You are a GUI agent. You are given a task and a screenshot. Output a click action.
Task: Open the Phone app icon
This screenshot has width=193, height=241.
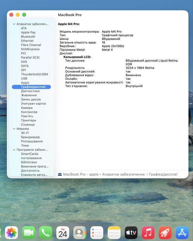click(x=46, y=232)
